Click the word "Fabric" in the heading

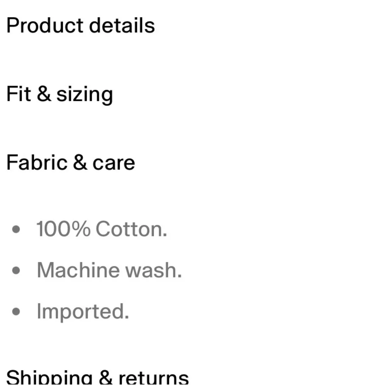coord(37,162)
